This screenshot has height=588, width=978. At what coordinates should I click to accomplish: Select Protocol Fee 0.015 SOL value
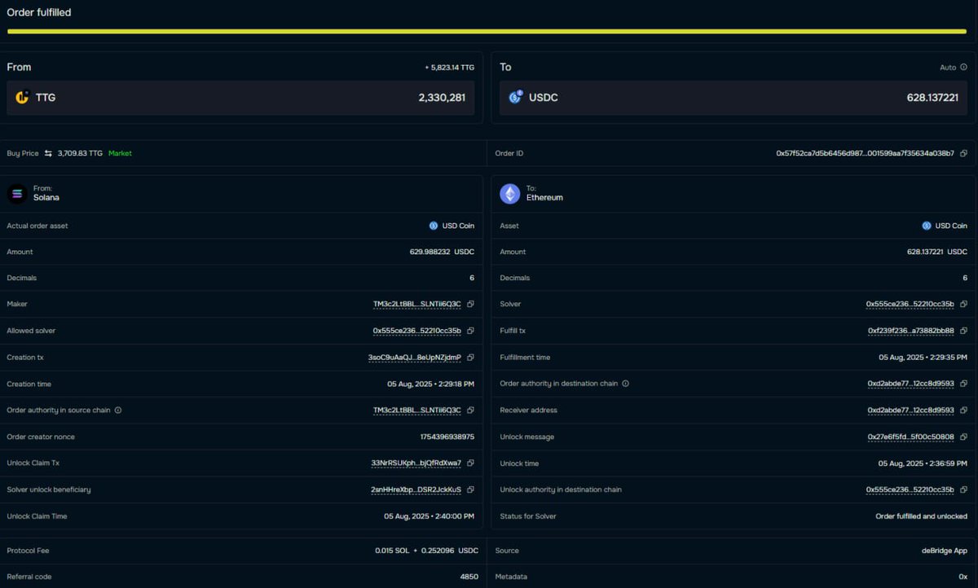tap(392, 551)
